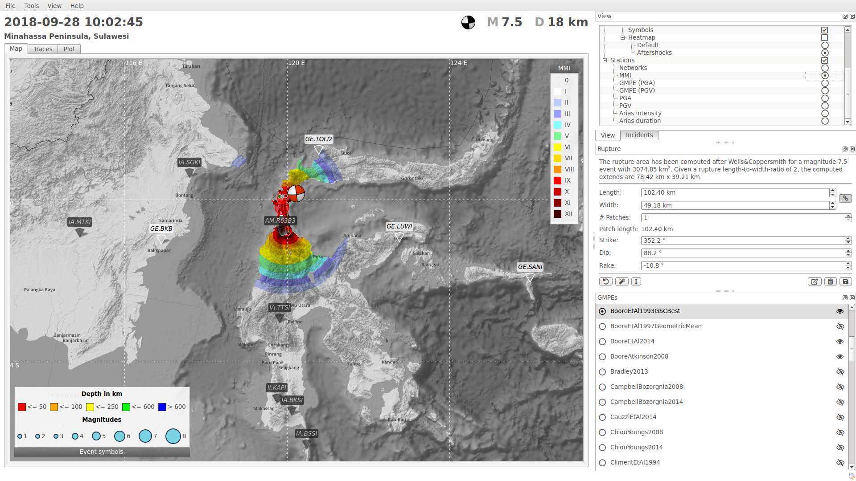Float the Rupture panel using its undock icon

[x=845, y=149]
